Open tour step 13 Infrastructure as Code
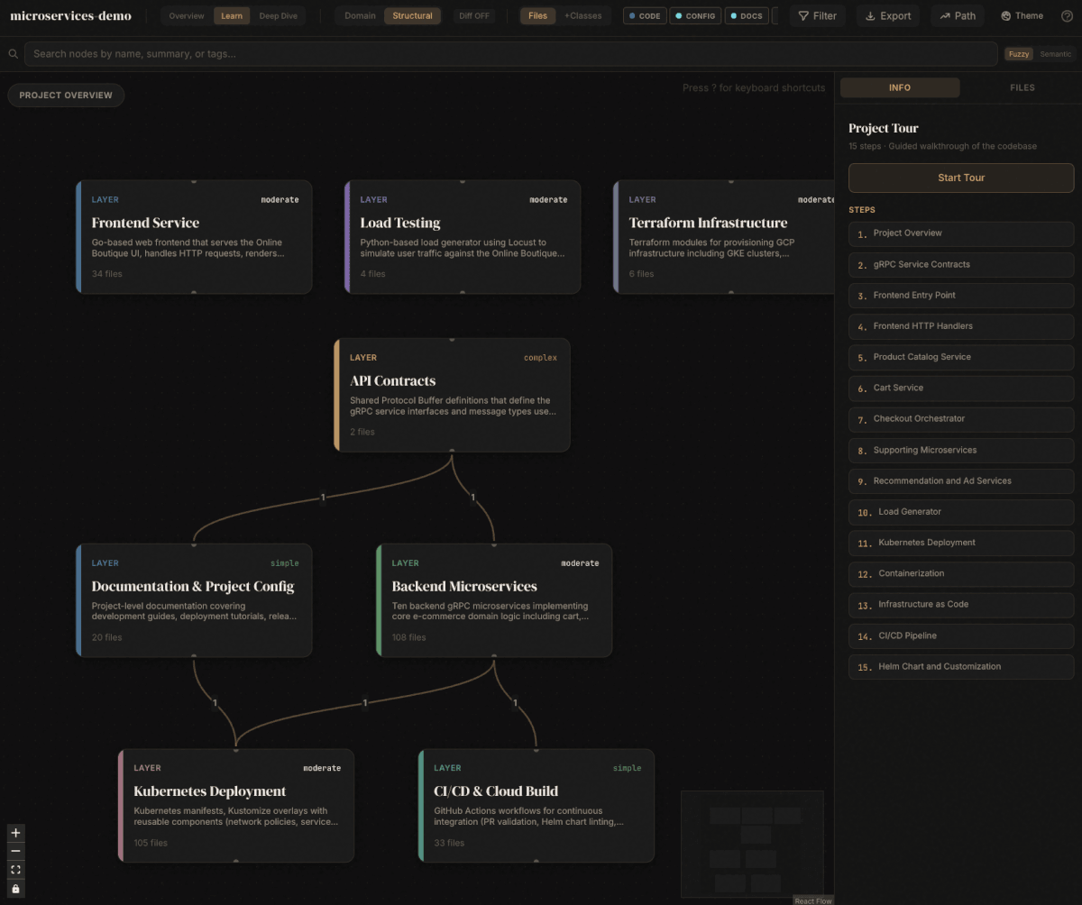Image resolution: width=1082 pixels, height=905 pixels. [x=961, y=605]
